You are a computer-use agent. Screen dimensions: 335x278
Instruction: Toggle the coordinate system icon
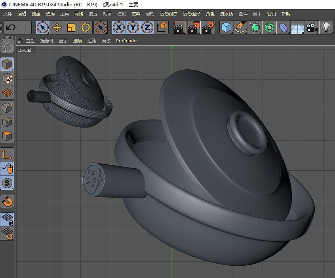pyautogui.click(x=162, y=27)
